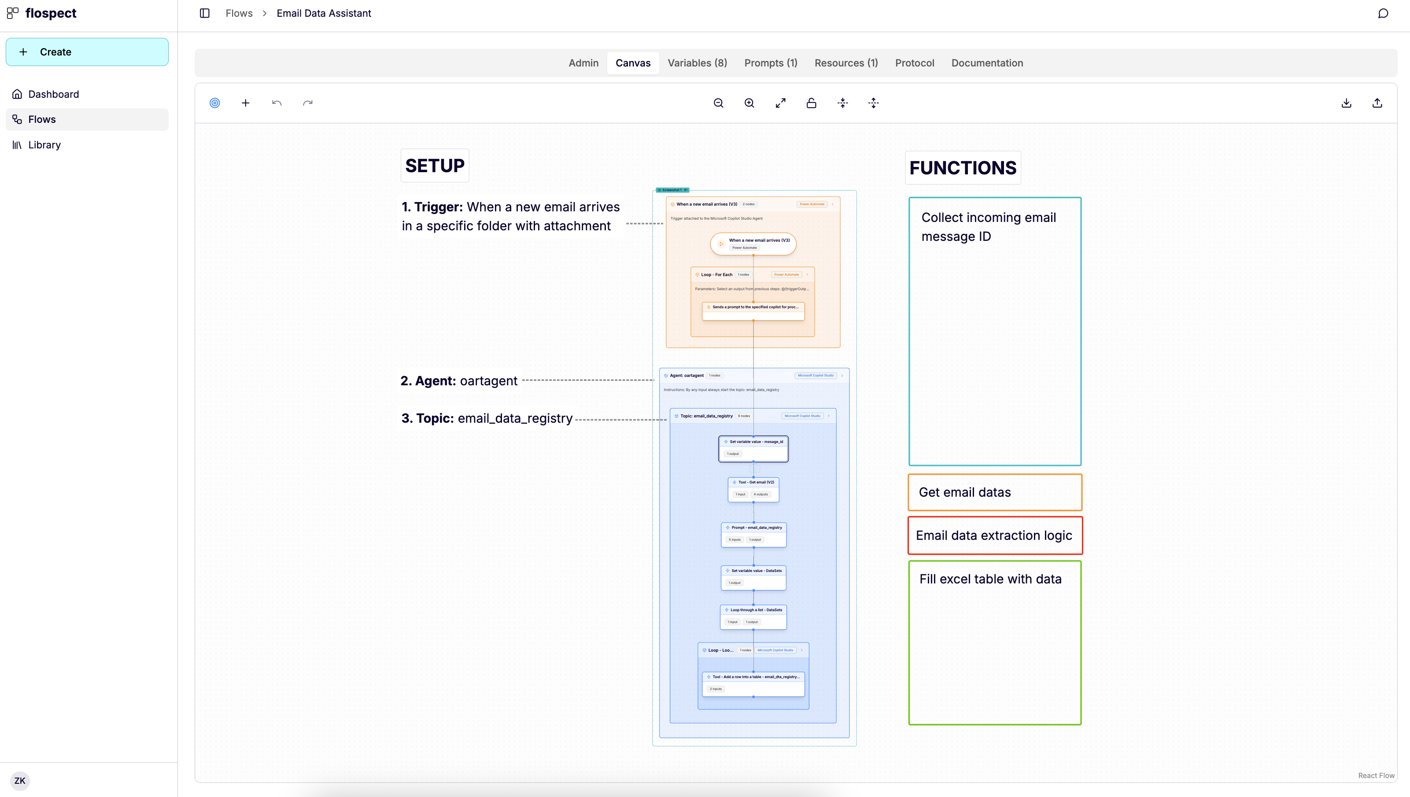Open the chat bubble in top right corner

[1383, 13]
